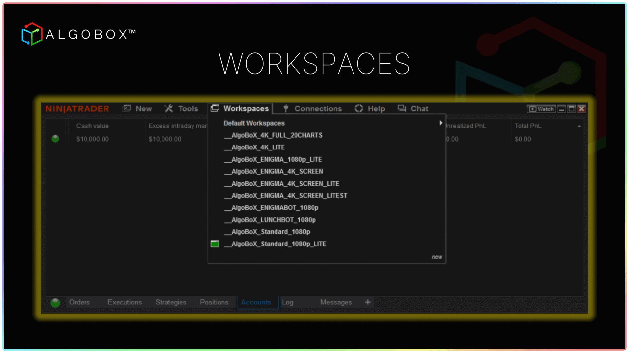Click the New window icon
Image resolution: width=629 pixels, height=353 pixels.
pyautogui.click(x=127, y=108)
